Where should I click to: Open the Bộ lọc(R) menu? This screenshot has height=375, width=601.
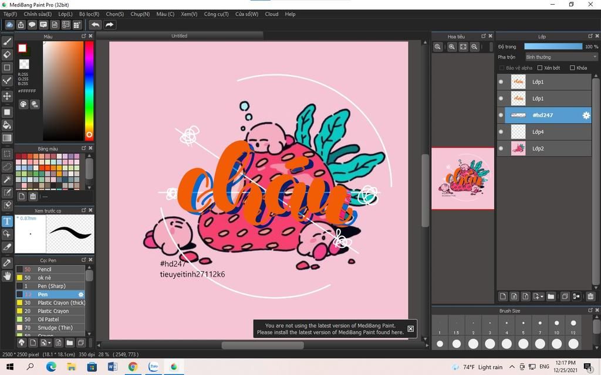point(89,14)
